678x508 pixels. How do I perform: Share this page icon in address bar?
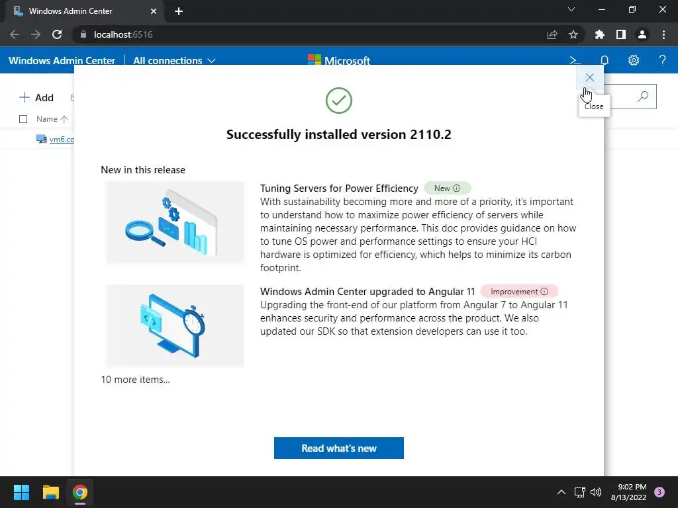(552, 34)
